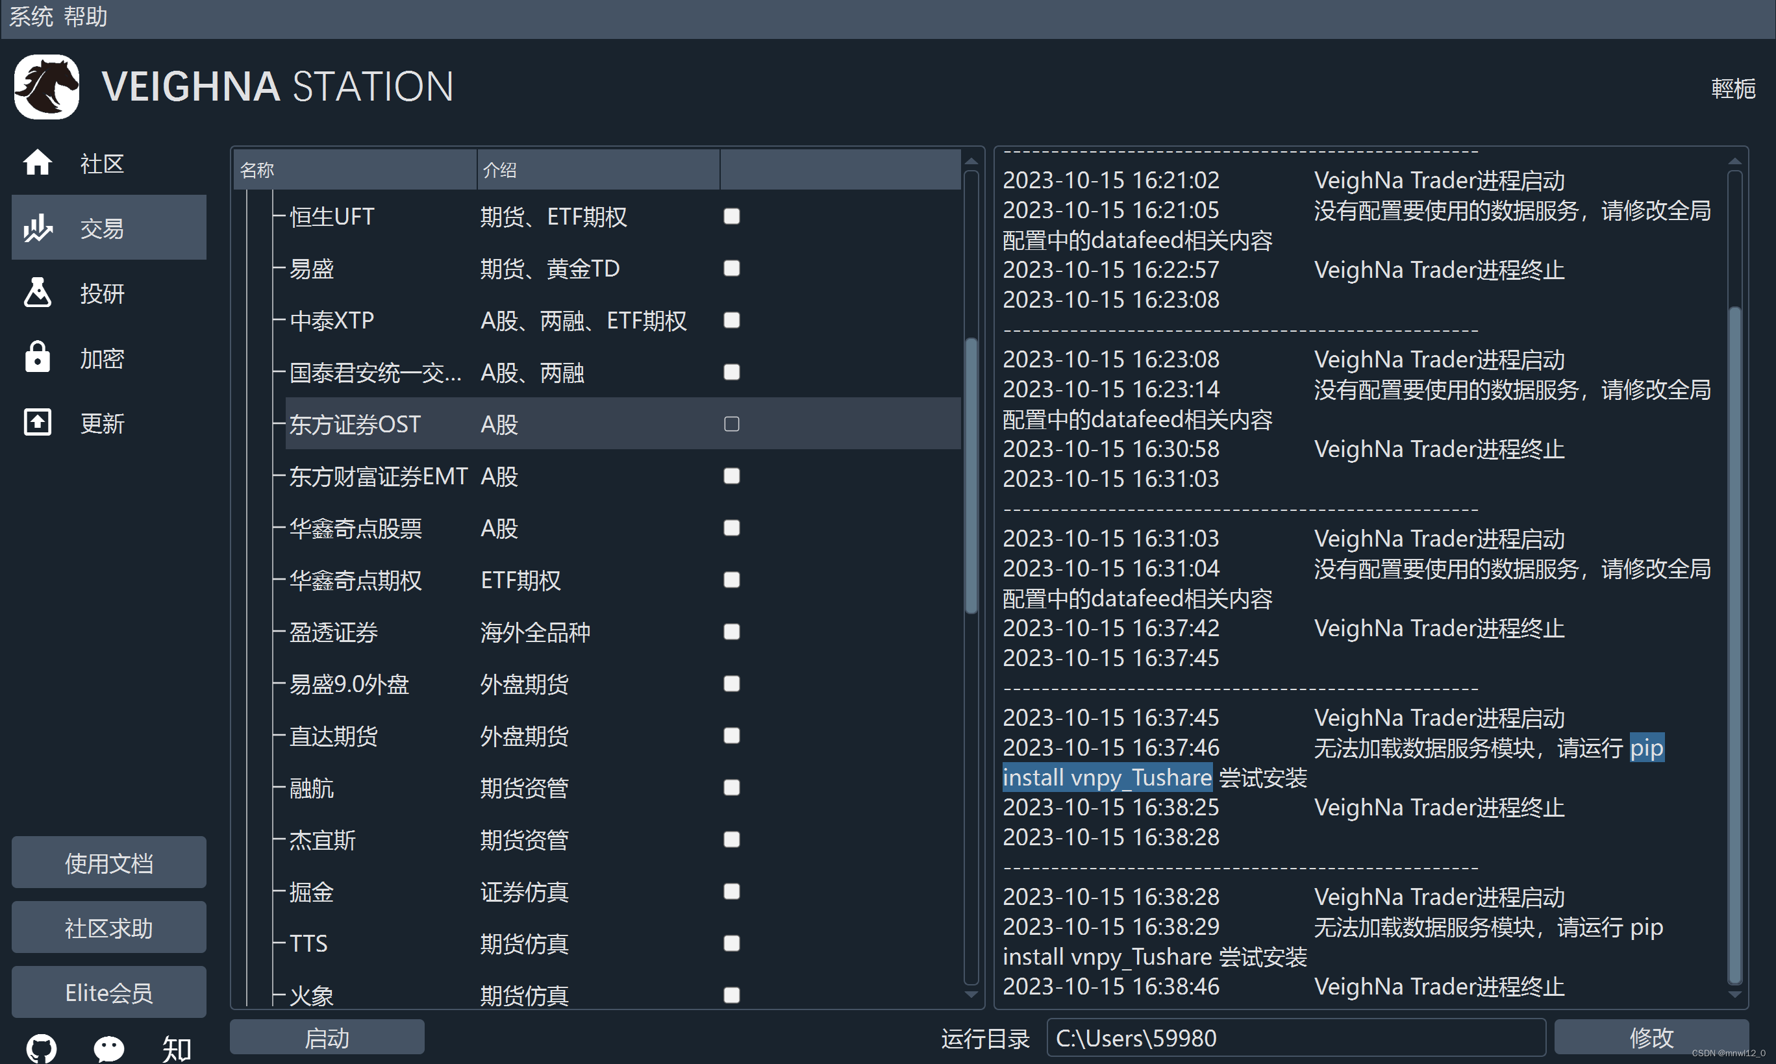Screen dimensions: 1776x1064
Task: Open the 投研 flask icon
Action: [37, 293]
